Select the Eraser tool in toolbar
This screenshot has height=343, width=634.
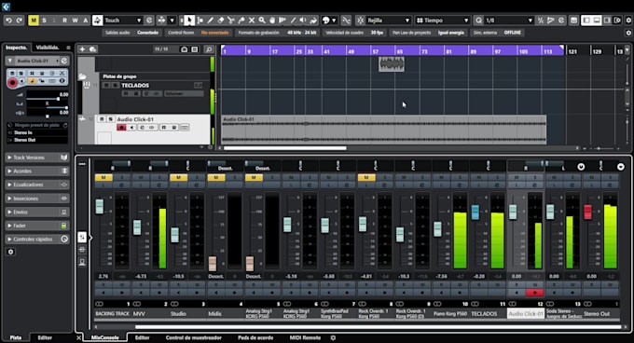(x=221, y=21)
